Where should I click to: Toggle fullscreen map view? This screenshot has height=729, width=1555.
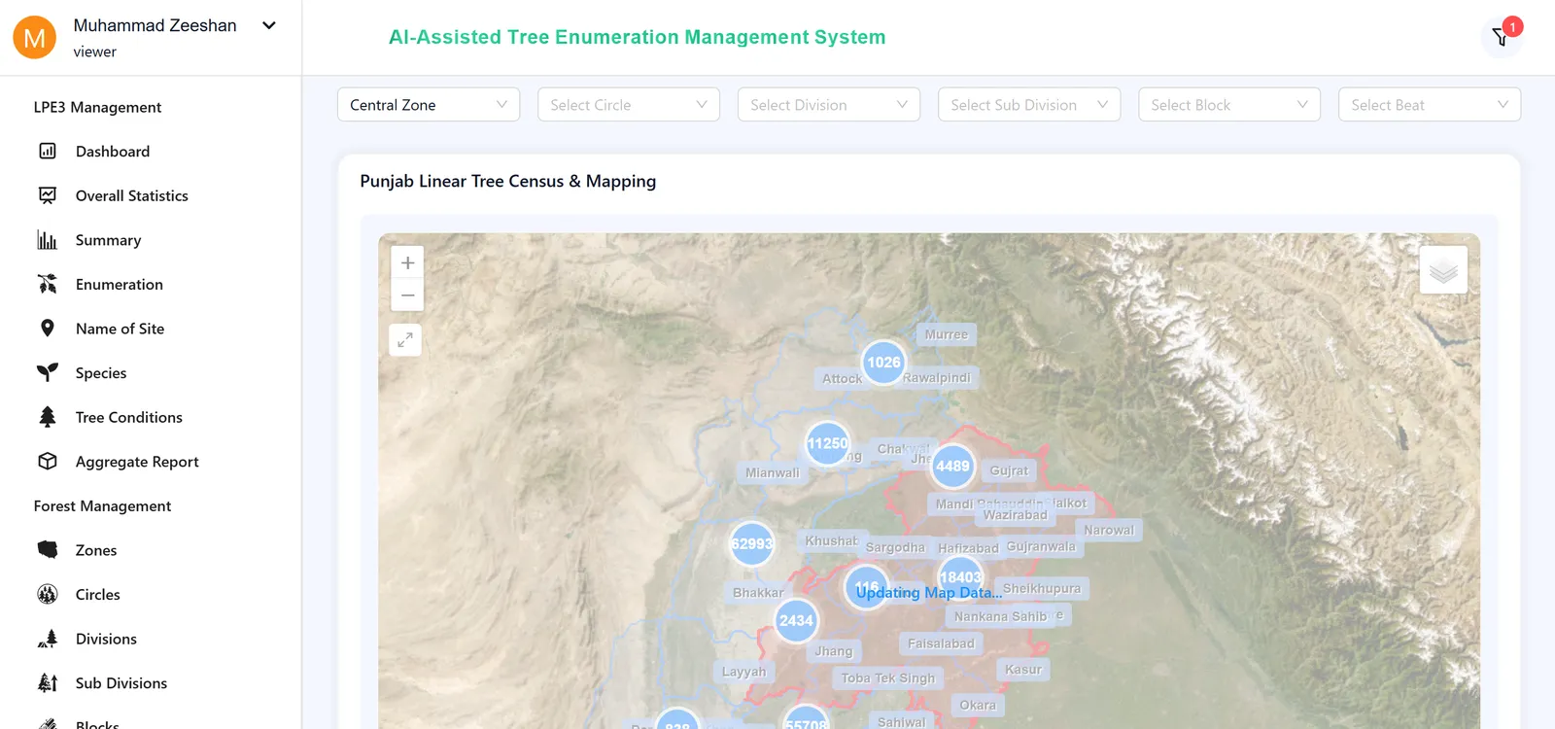pyautogui.click(x=405, y=340)
